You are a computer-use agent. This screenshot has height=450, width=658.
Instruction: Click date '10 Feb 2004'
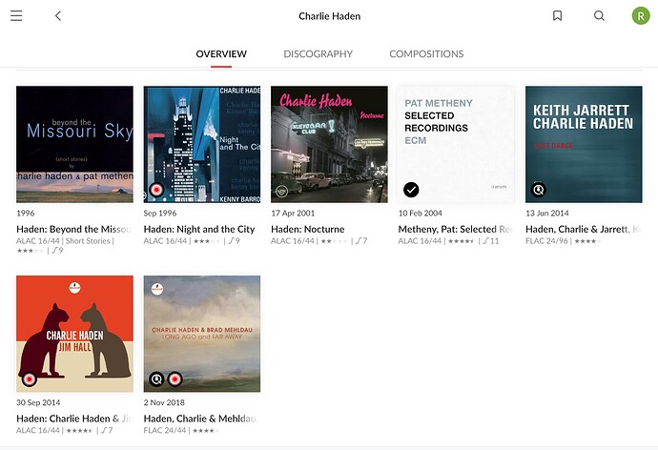click(x=420, y=213)
